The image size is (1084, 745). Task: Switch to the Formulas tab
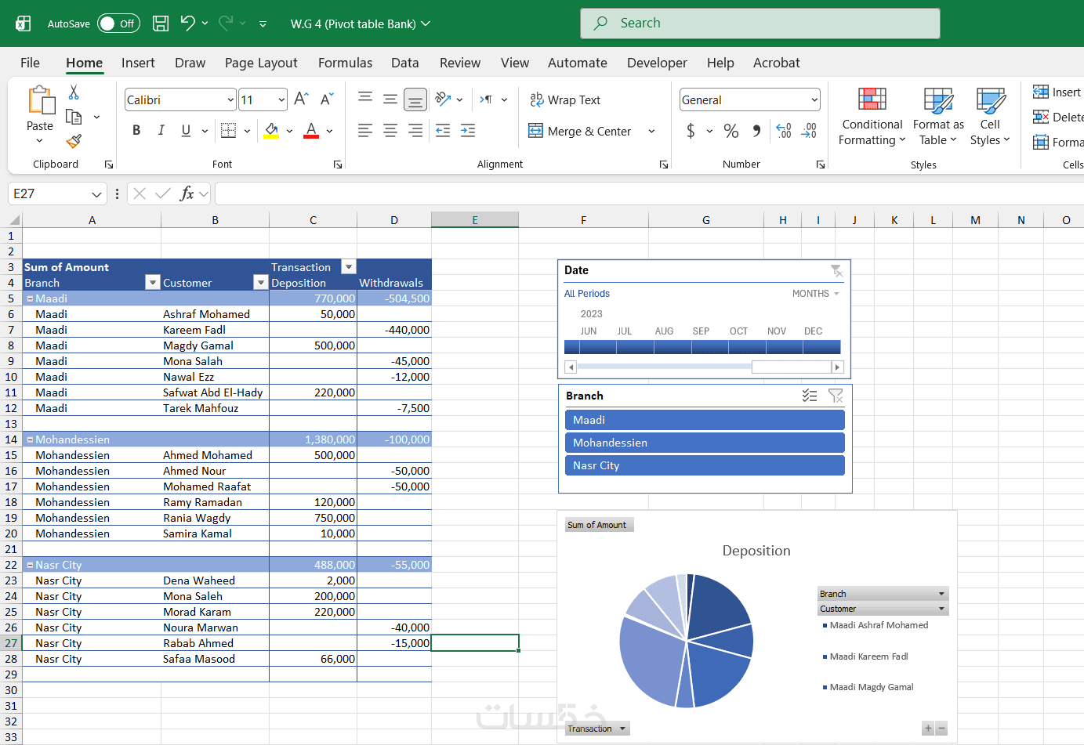(x=345, y=63)
